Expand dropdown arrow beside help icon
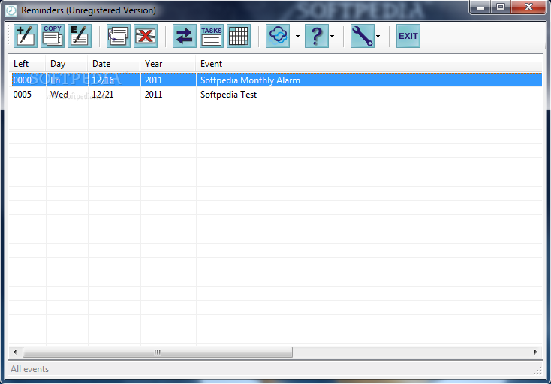 coord(332,36)
